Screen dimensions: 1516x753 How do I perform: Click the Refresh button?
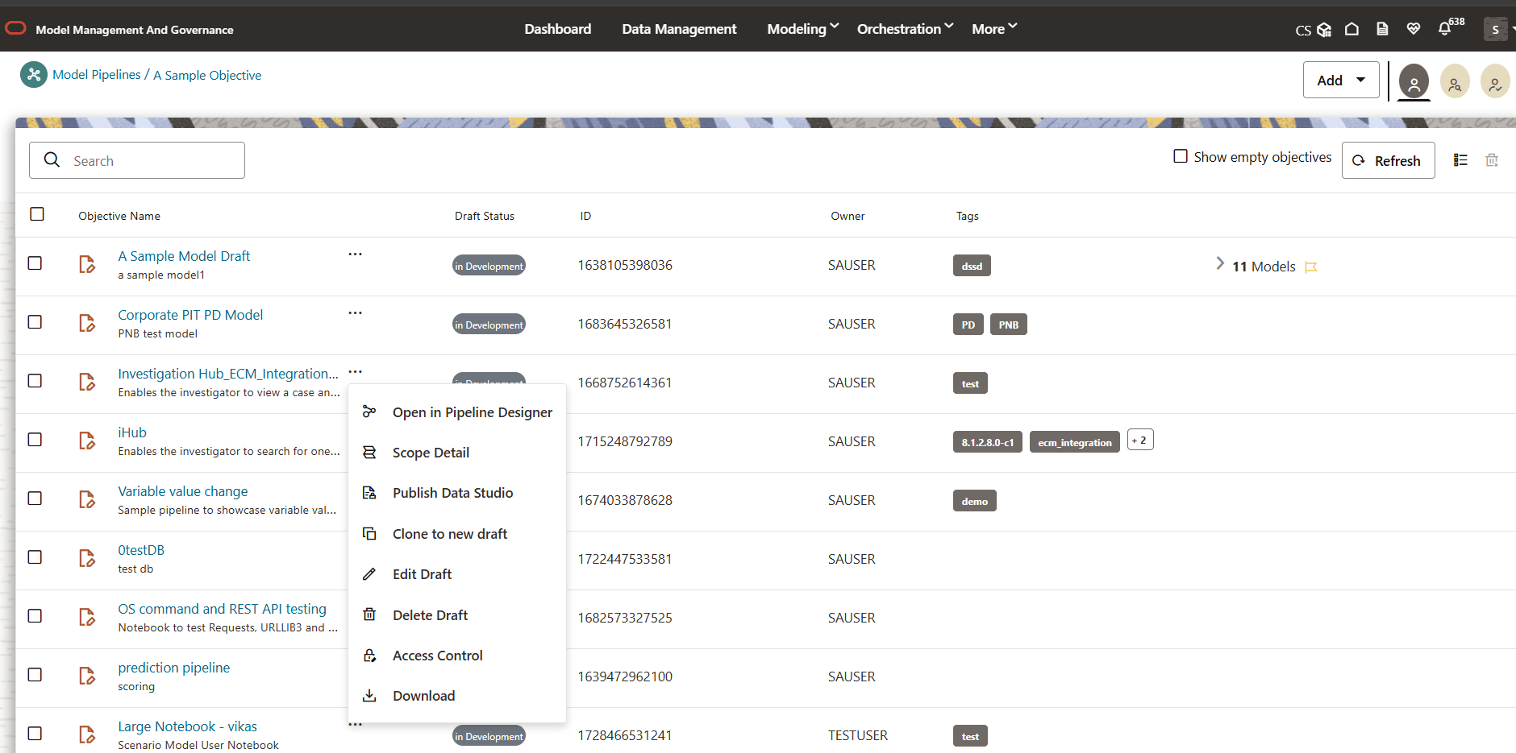point(1388,160)
